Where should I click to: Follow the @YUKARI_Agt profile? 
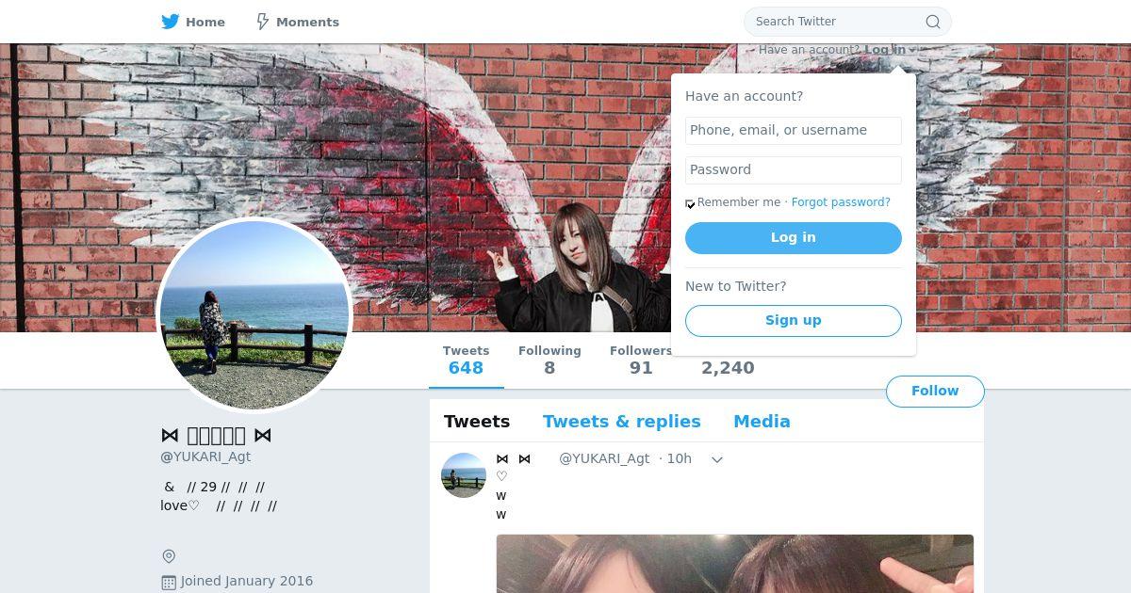point(935,392)
